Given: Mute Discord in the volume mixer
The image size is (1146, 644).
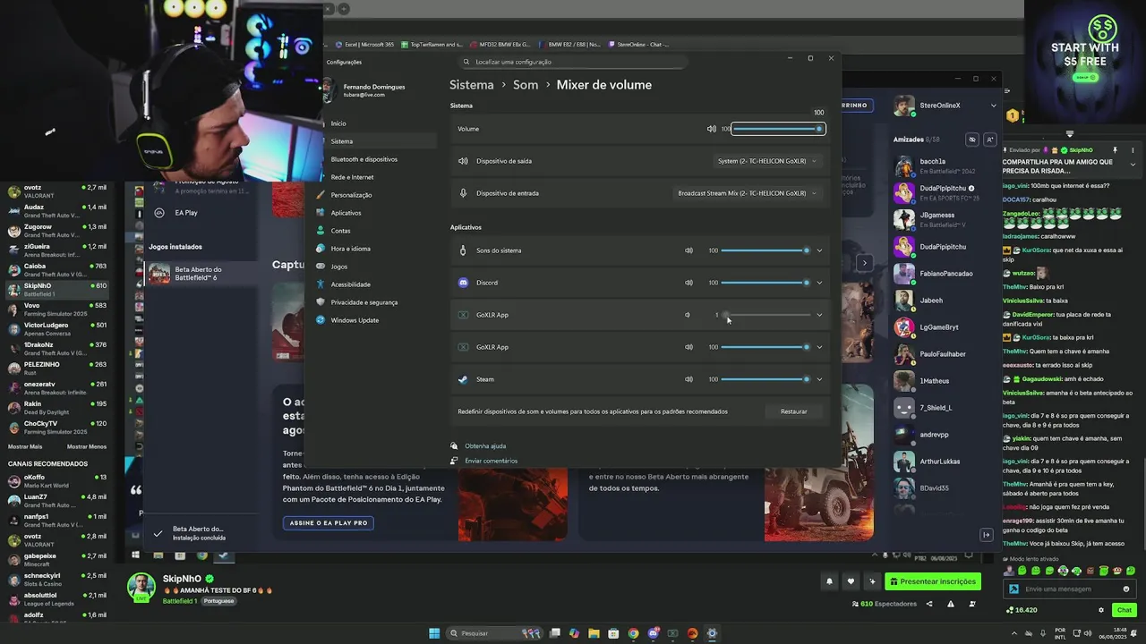Looking at the screenshot, I should click(688, 283).
